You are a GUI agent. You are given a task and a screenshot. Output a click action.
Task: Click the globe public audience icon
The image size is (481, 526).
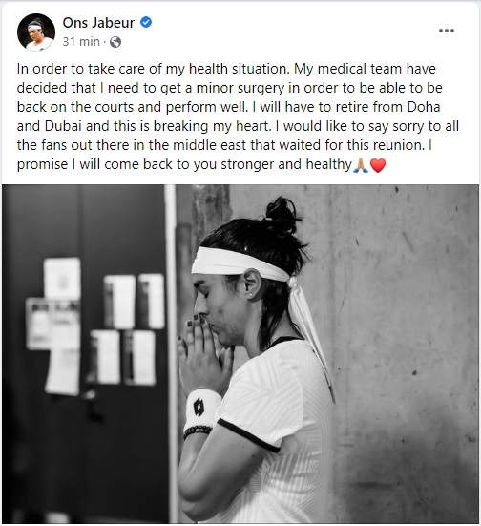tap(115, 42)
